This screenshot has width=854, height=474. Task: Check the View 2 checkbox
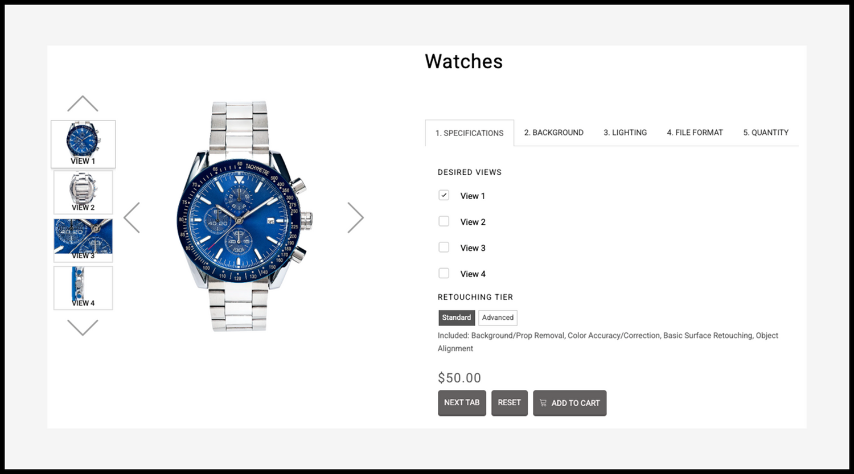pos(444,221)
